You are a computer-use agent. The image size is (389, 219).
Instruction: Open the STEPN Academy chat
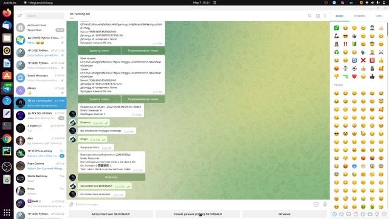40,153
